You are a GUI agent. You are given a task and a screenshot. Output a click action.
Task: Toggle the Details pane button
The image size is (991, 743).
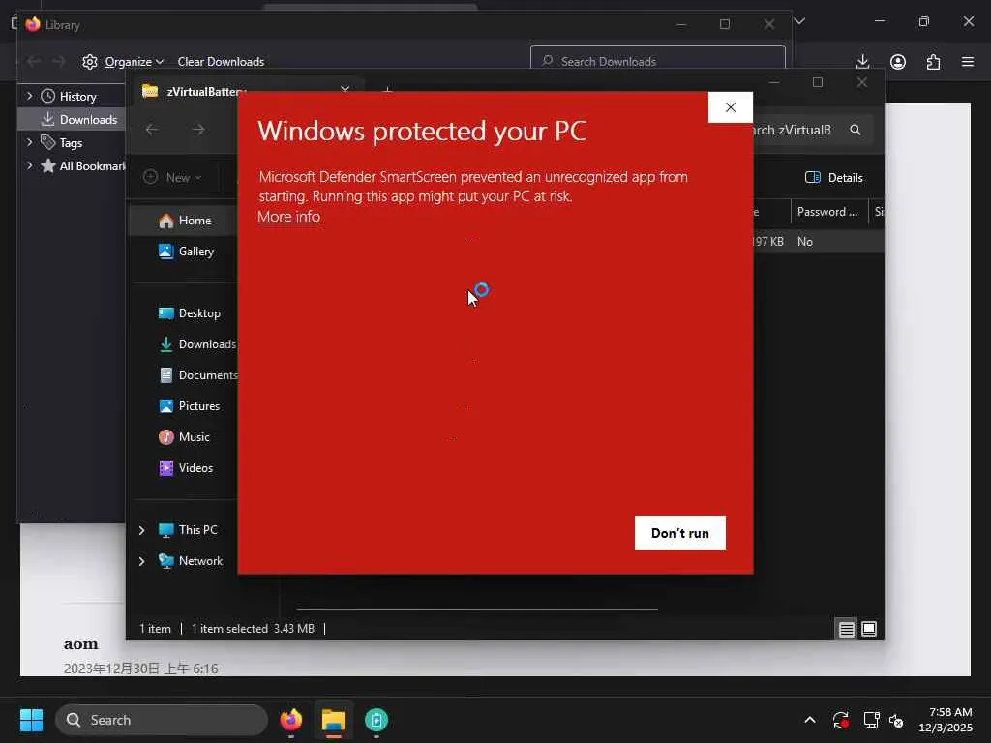[833, 178]
